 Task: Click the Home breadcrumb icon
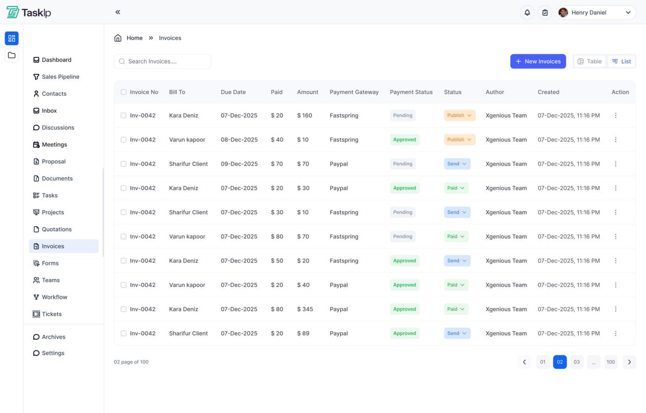118,38
